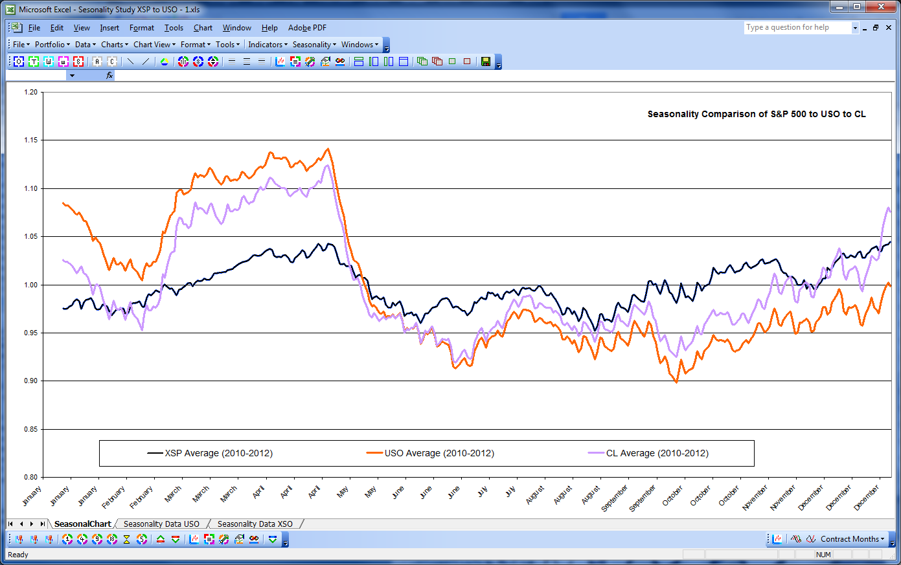This screenshot has width=901, height=565.
Task: Click the fx insert function button
Action: tap(109, 76)
